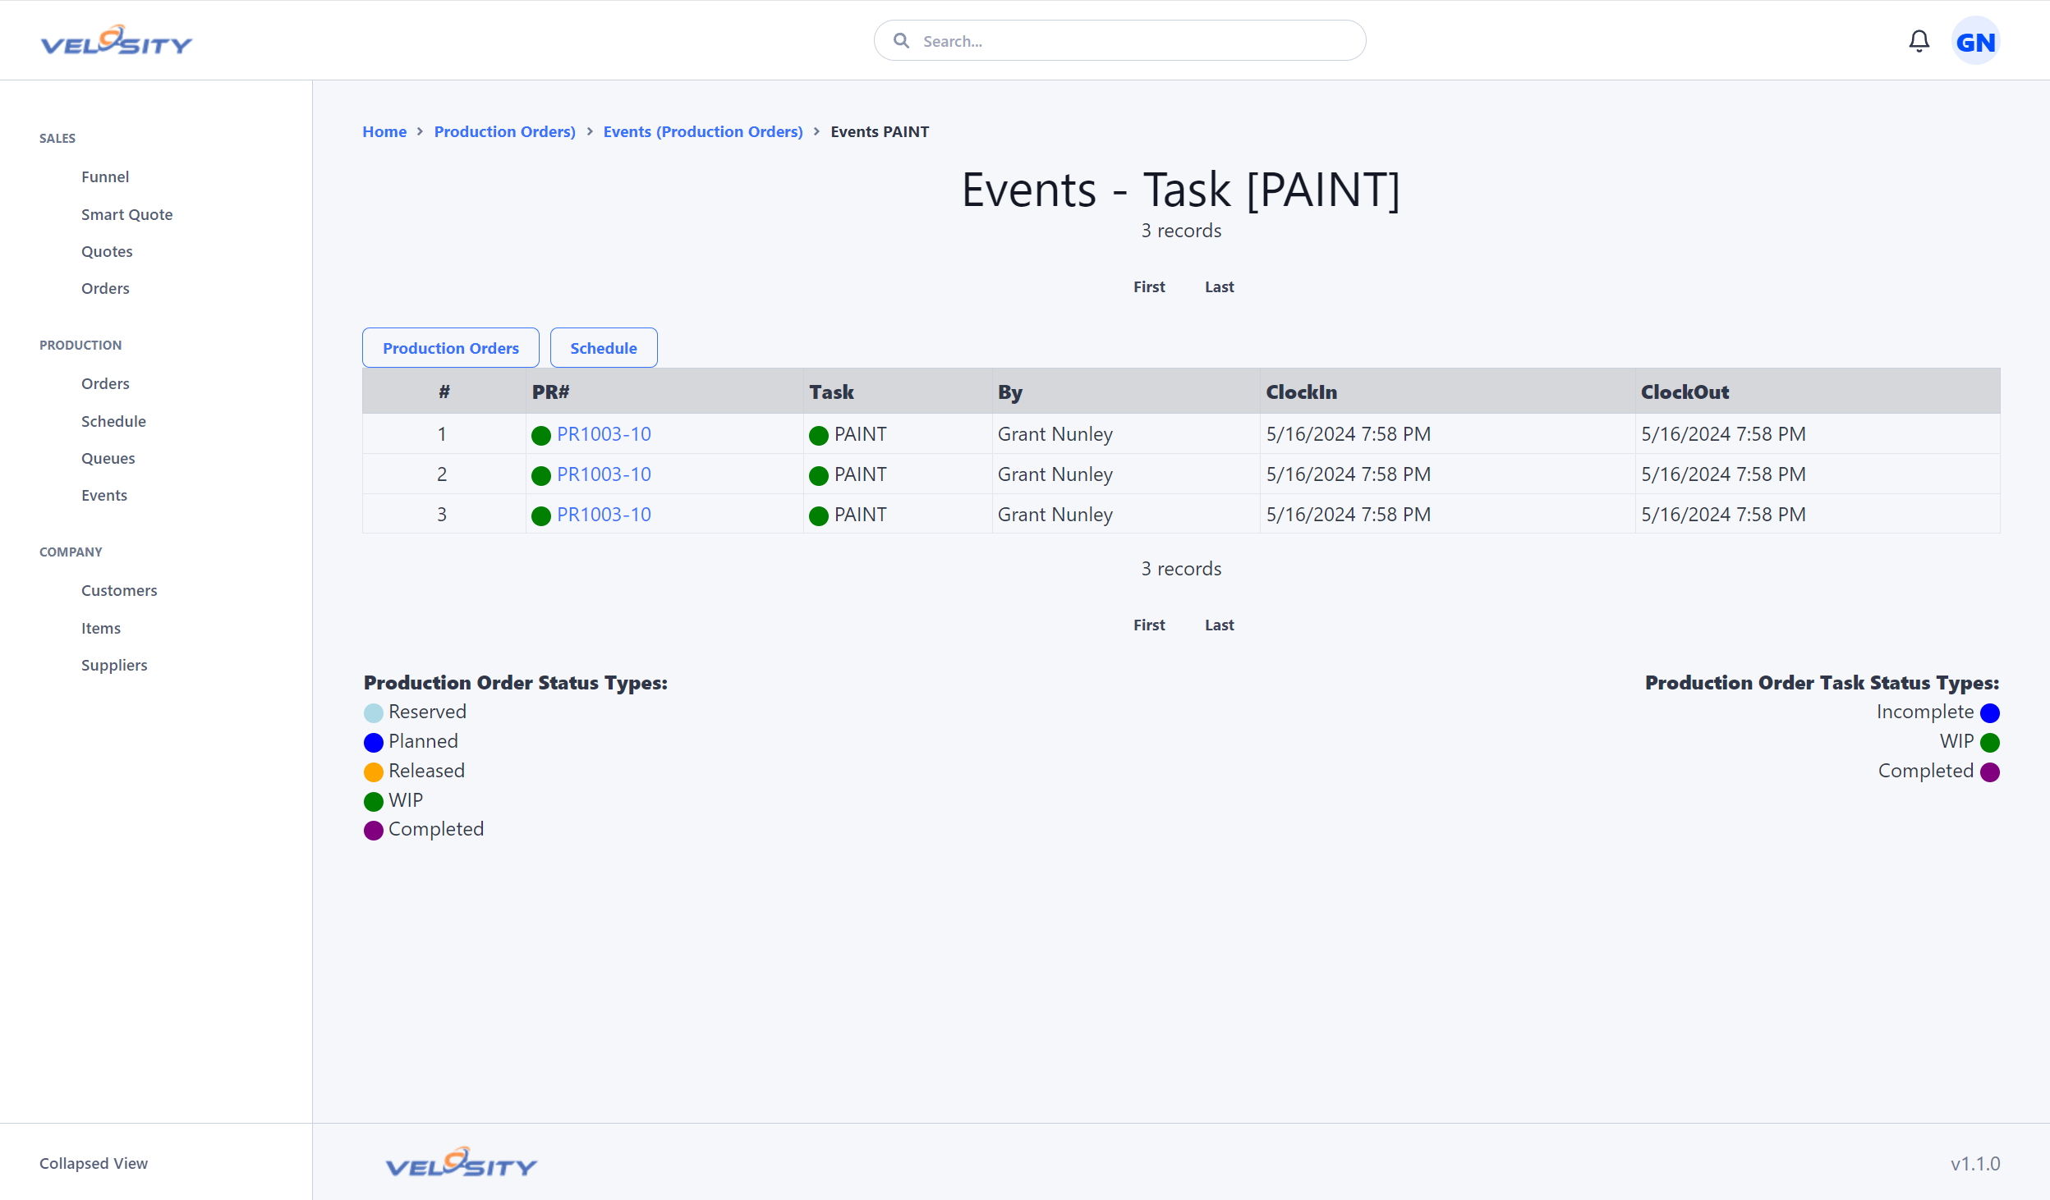Click the Production Orders button

(451, 348)
